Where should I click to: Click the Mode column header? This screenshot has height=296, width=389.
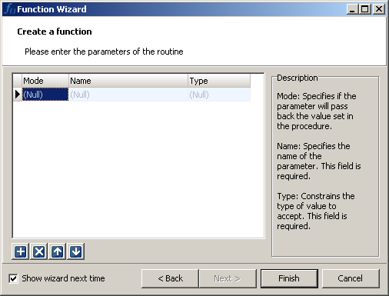[x=45, y=81]
